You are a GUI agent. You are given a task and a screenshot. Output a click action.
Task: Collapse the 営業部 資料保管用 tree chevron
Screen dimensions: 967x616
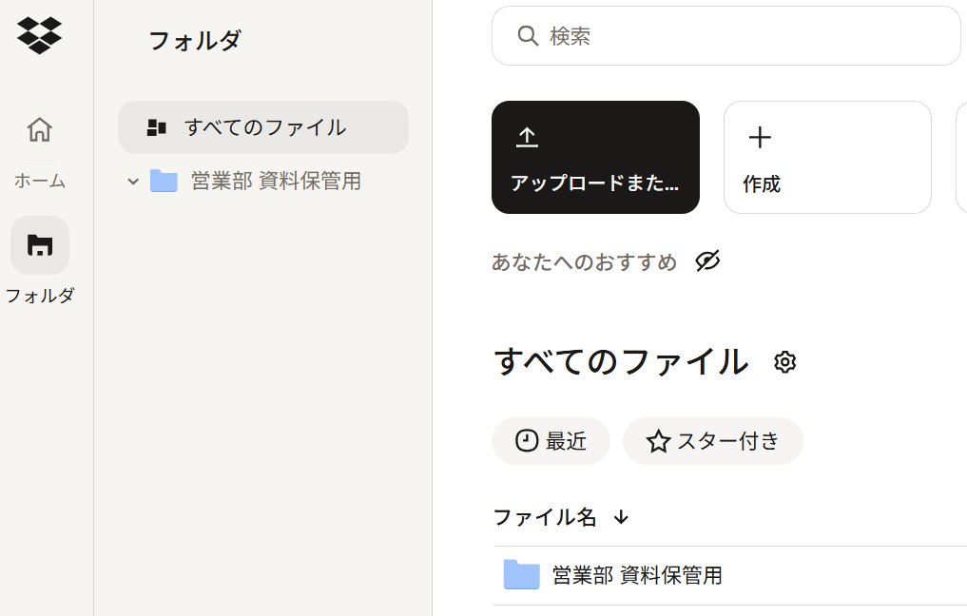pyautogui.click(x=133, y=181)
